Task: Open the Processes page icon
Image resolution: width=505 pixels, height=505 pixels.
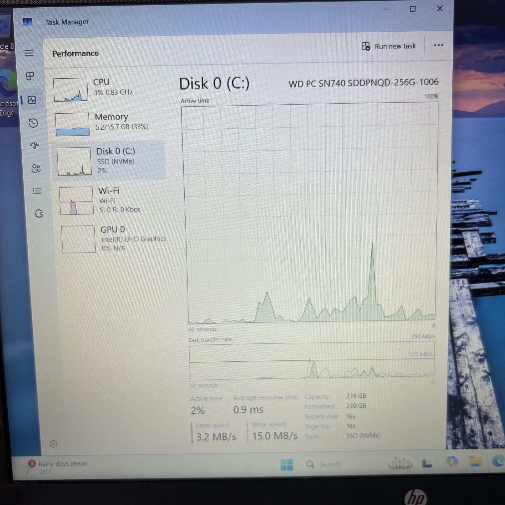Action: click(x=30, y=76)
